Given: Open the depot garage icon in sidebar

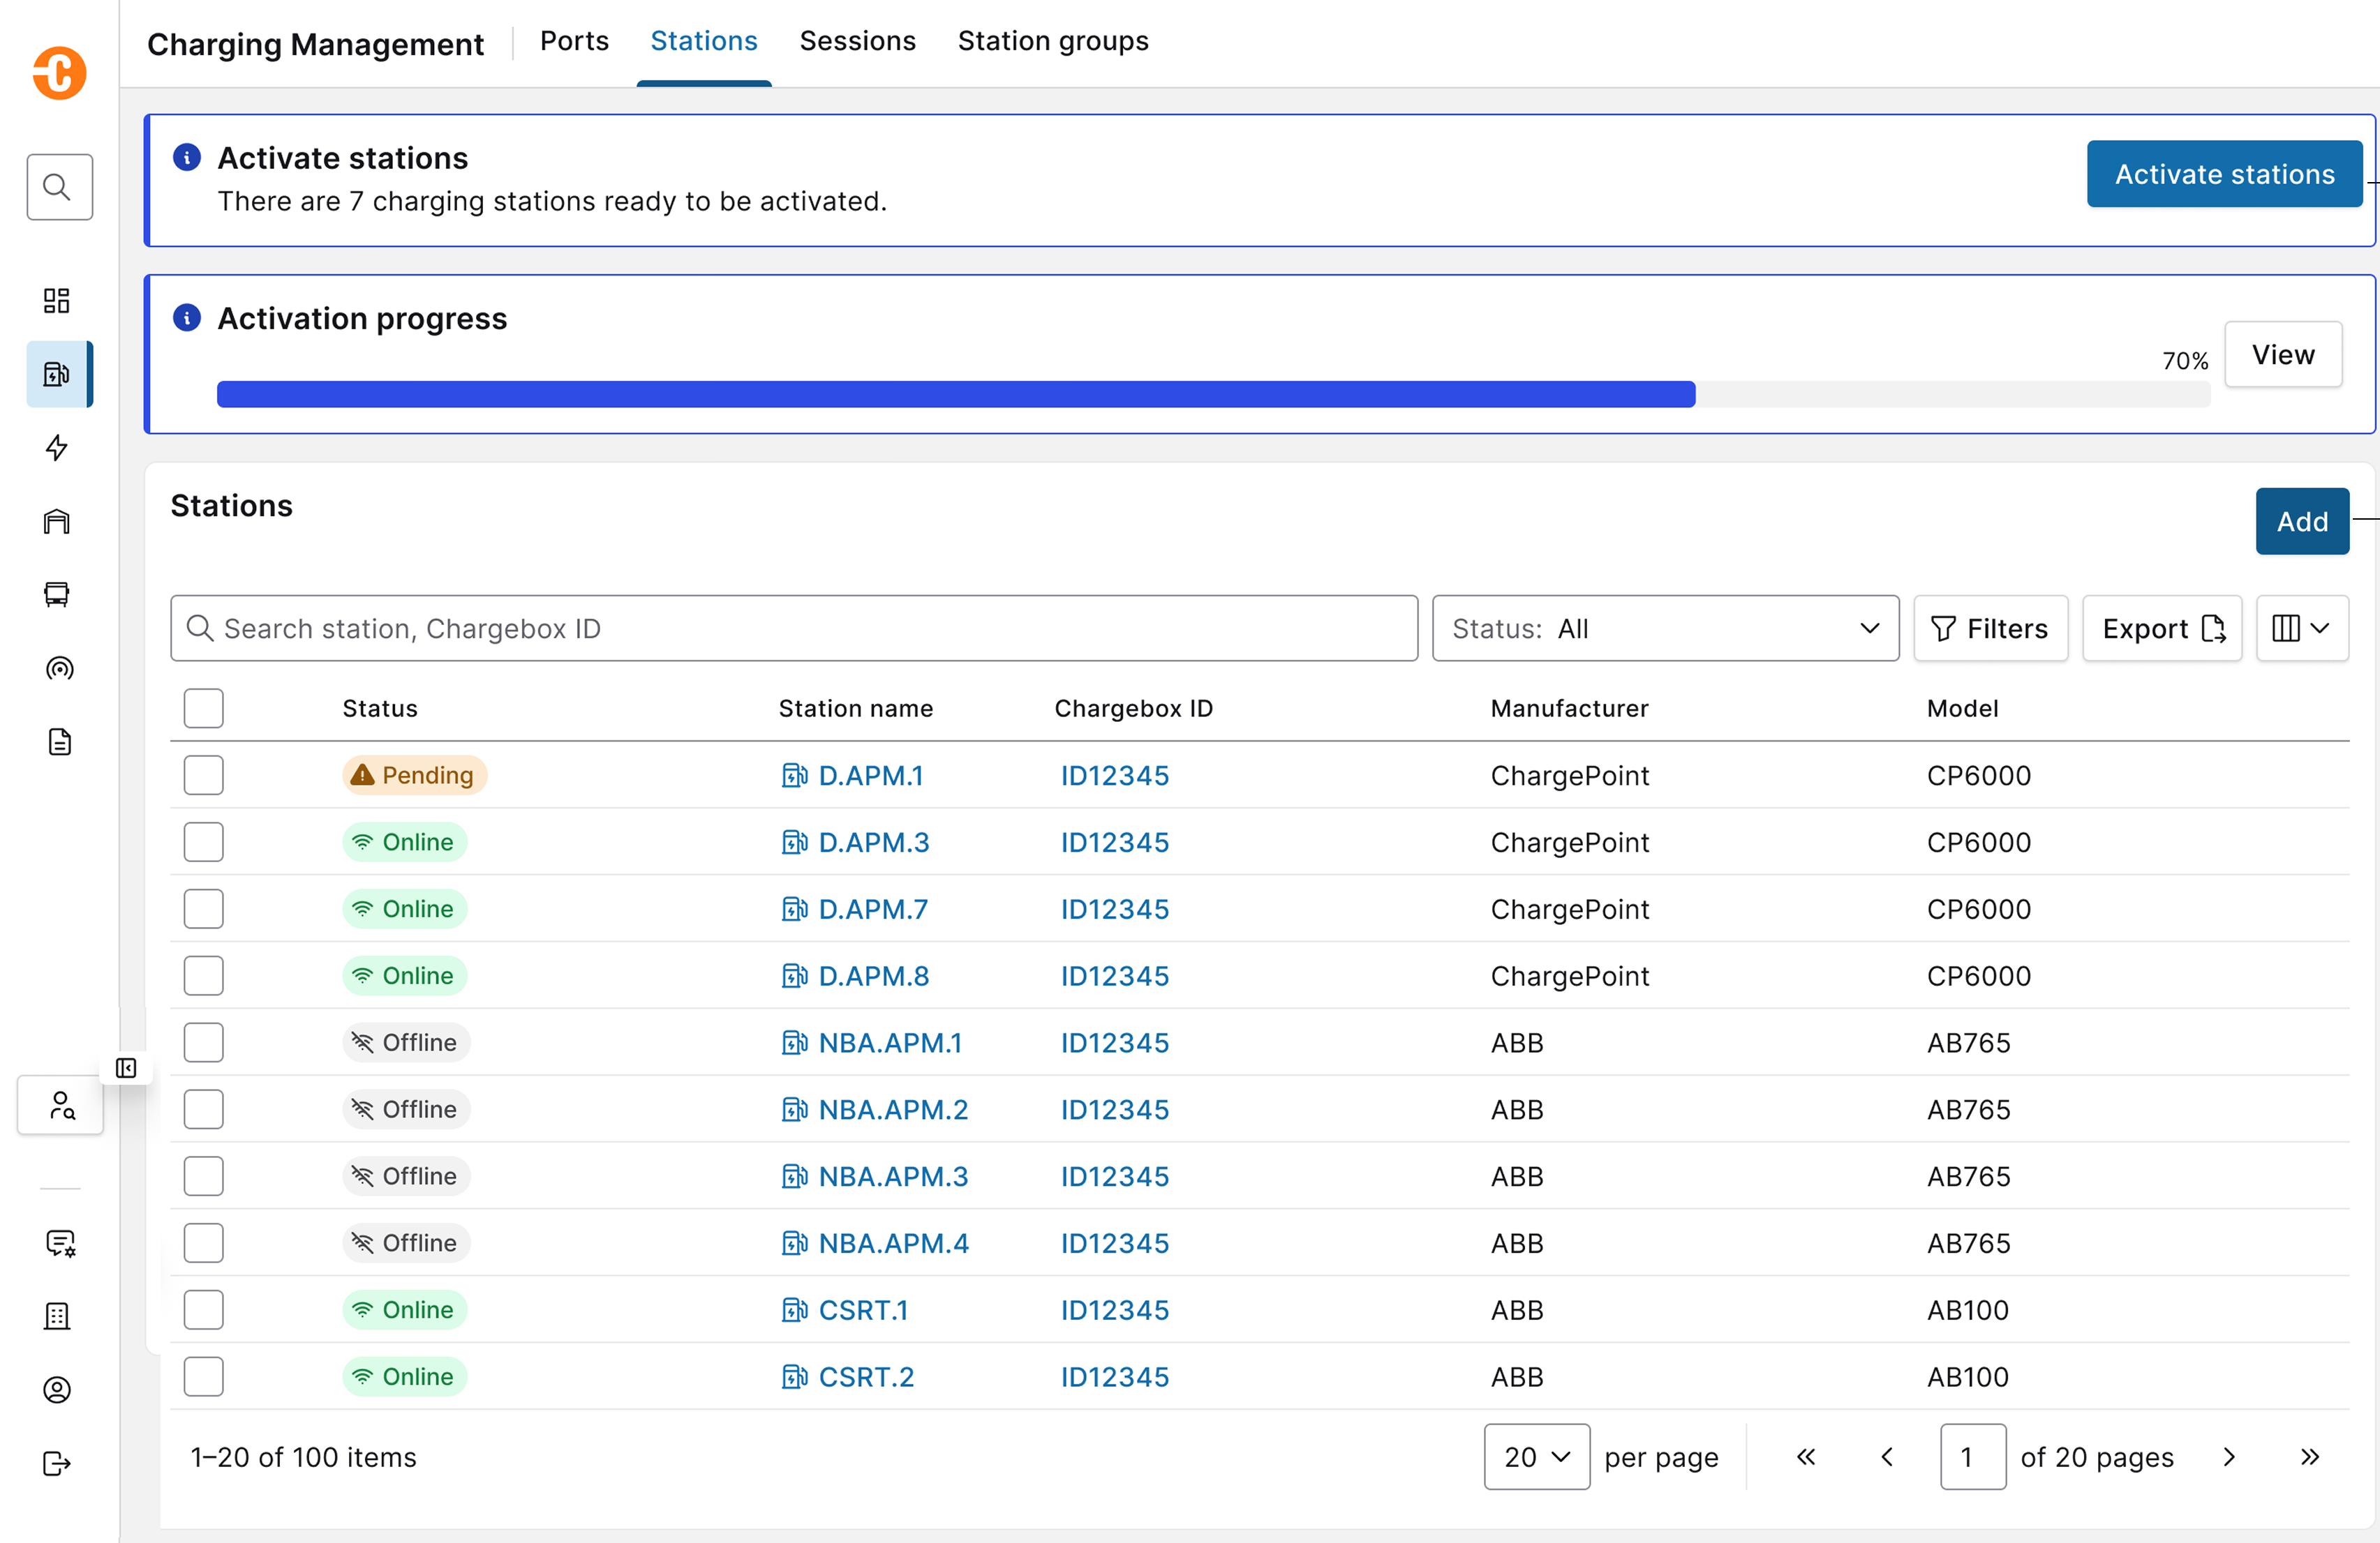Looking at the screenshot, I should click(x=57, y=522).
